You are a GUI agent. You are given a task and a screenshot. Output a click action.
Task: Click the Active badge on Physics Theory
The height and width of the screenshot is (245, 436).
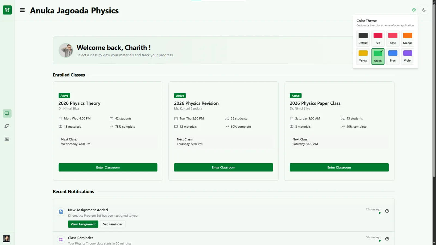tap(64, 96)
